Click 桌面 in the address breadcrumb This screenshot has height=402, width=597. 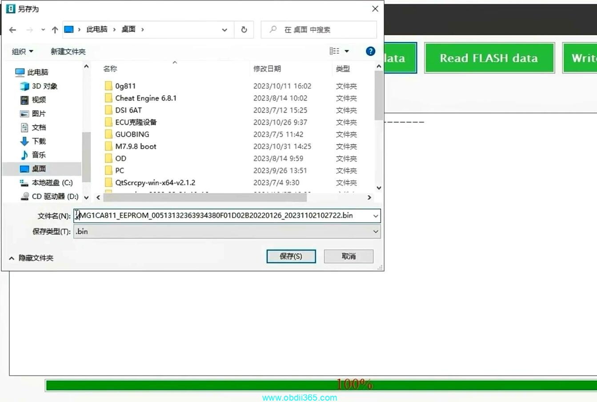tap(128, 29)
